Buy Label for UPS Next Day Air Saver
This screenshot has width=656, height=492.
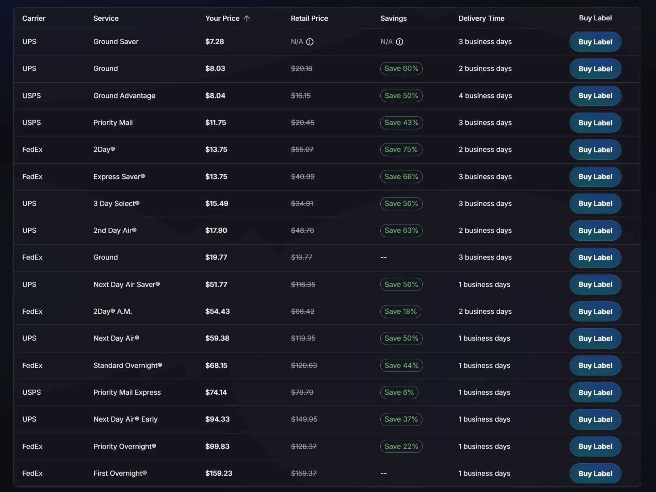pyautogui.click(x=595, y=285)
